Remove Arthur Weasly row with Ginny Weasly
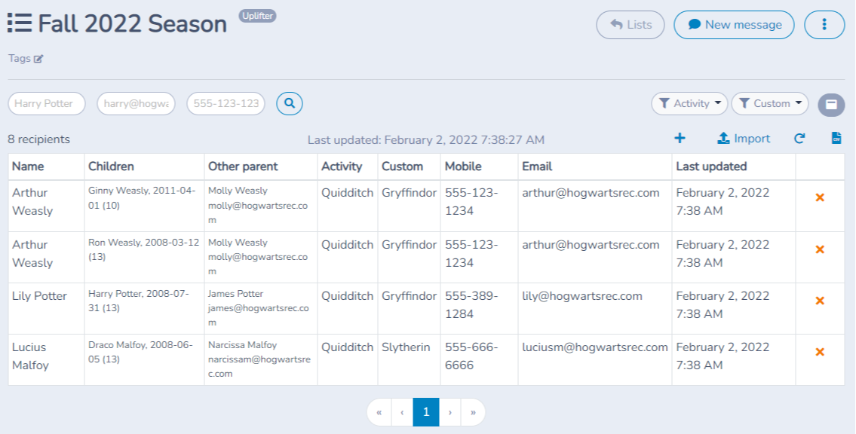 click(820, 198)
